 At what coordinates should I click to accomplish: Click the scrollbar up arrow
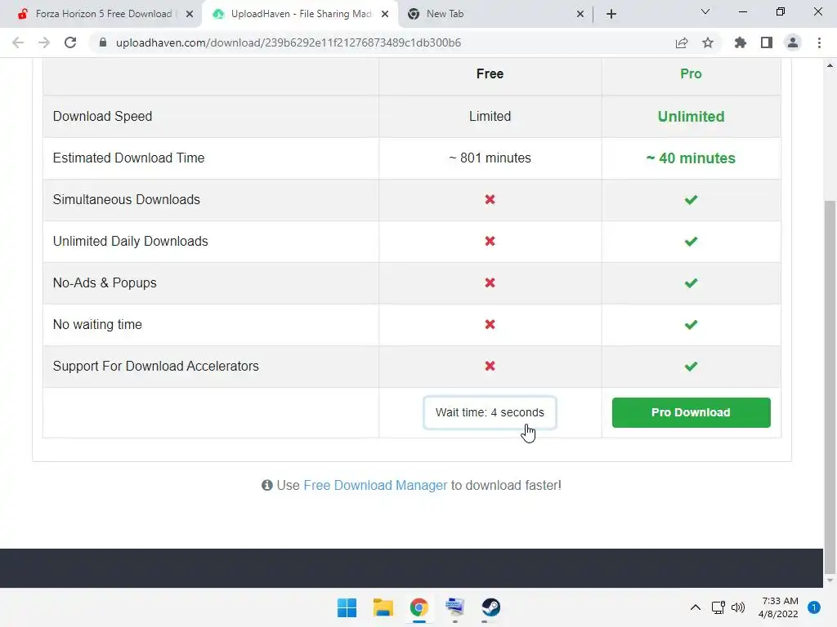pos(830,65)
